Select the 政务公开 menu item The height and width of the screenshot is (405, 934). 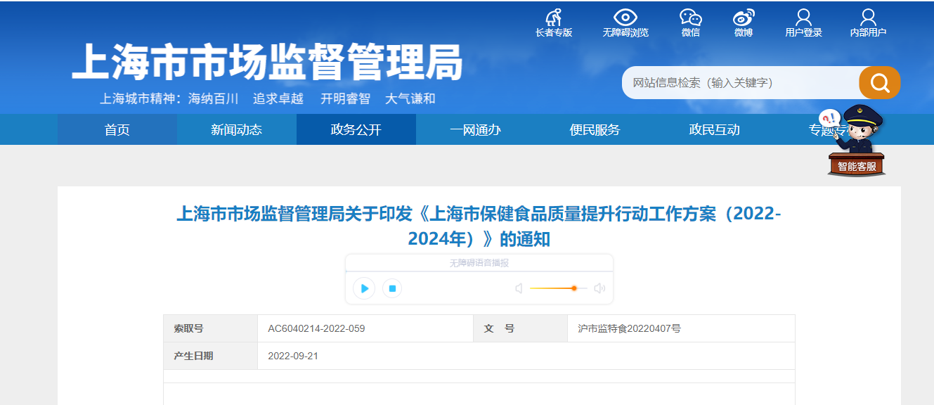(x=356, y=129)
